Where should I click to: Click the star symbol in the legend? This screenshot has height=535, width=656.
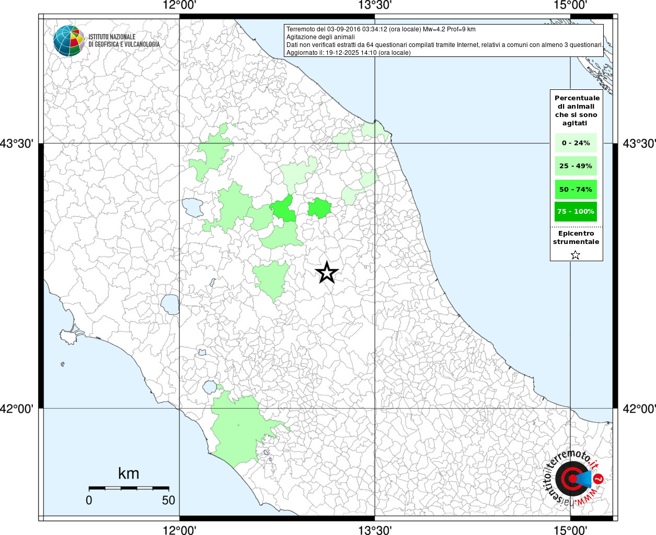pyautogui.click(x=576, y=255)
